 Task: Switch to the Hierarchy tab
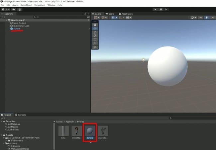7,14
